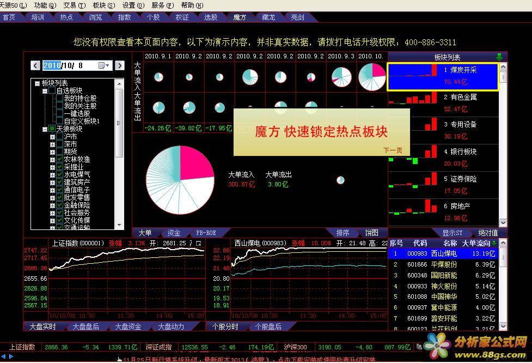Click green arrow beside 大单流向 column header
532x363 pixels.
pyautogui.click(x=494, y=243)
